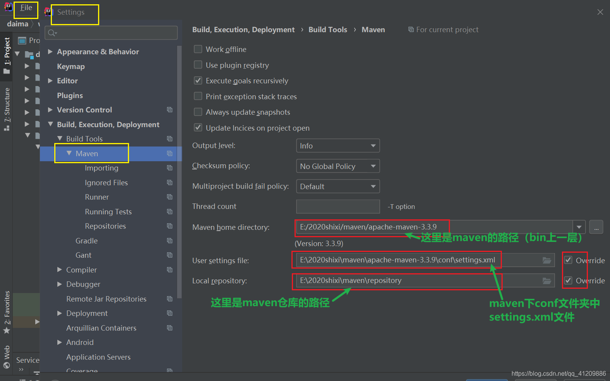Expand Appearance & Behavior node
The width and height of the screenshot is (610, 381).
pyautogui.click(x=50, y=52)
